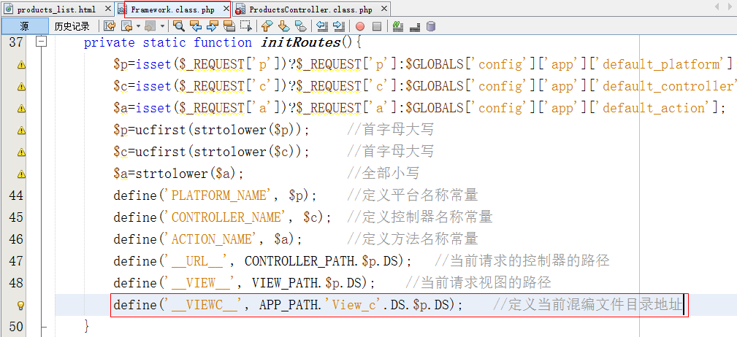
Task: Go to previous bookmark
Action: pyautogui.click(x=267, y=26)
